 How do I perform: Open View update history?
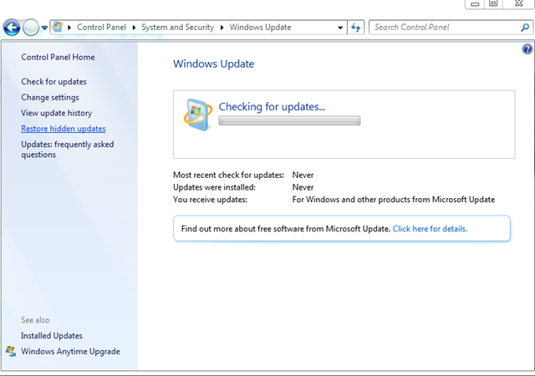coord(57,113)
